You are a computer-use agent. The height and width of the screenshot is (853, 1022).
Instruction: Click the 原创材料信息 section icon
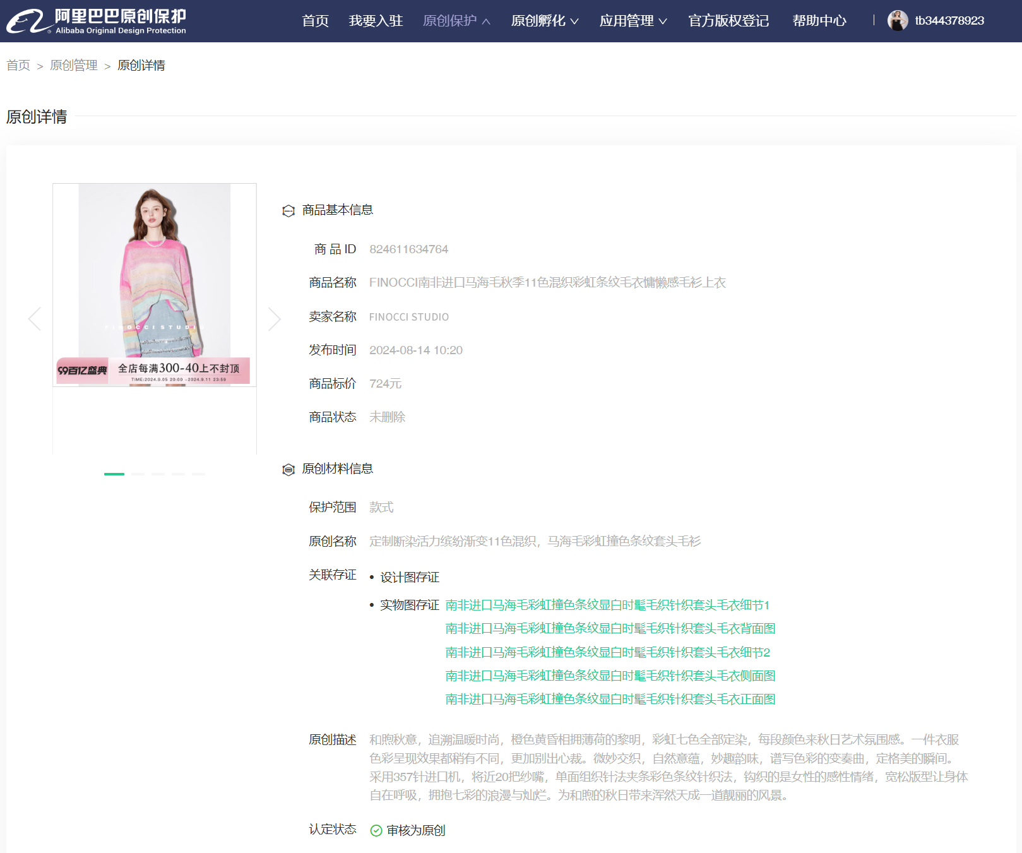point(288,470)
